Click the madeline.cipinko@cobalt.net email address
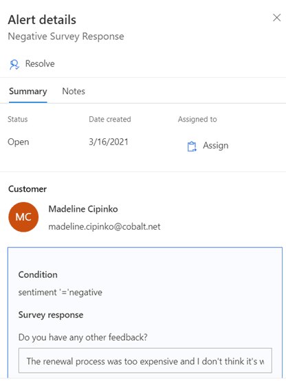286x381 pixels. (x=104, y=226)
